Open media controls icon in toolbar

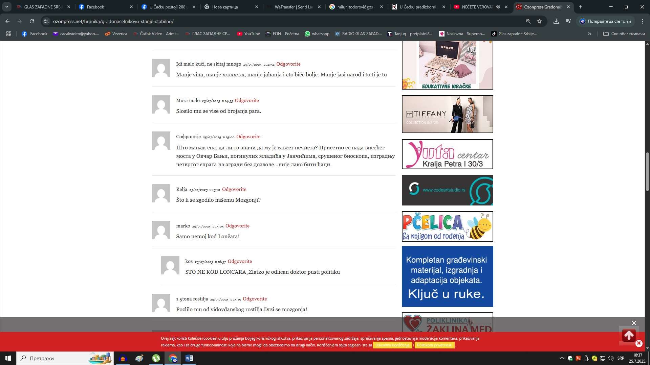point(568,21)
